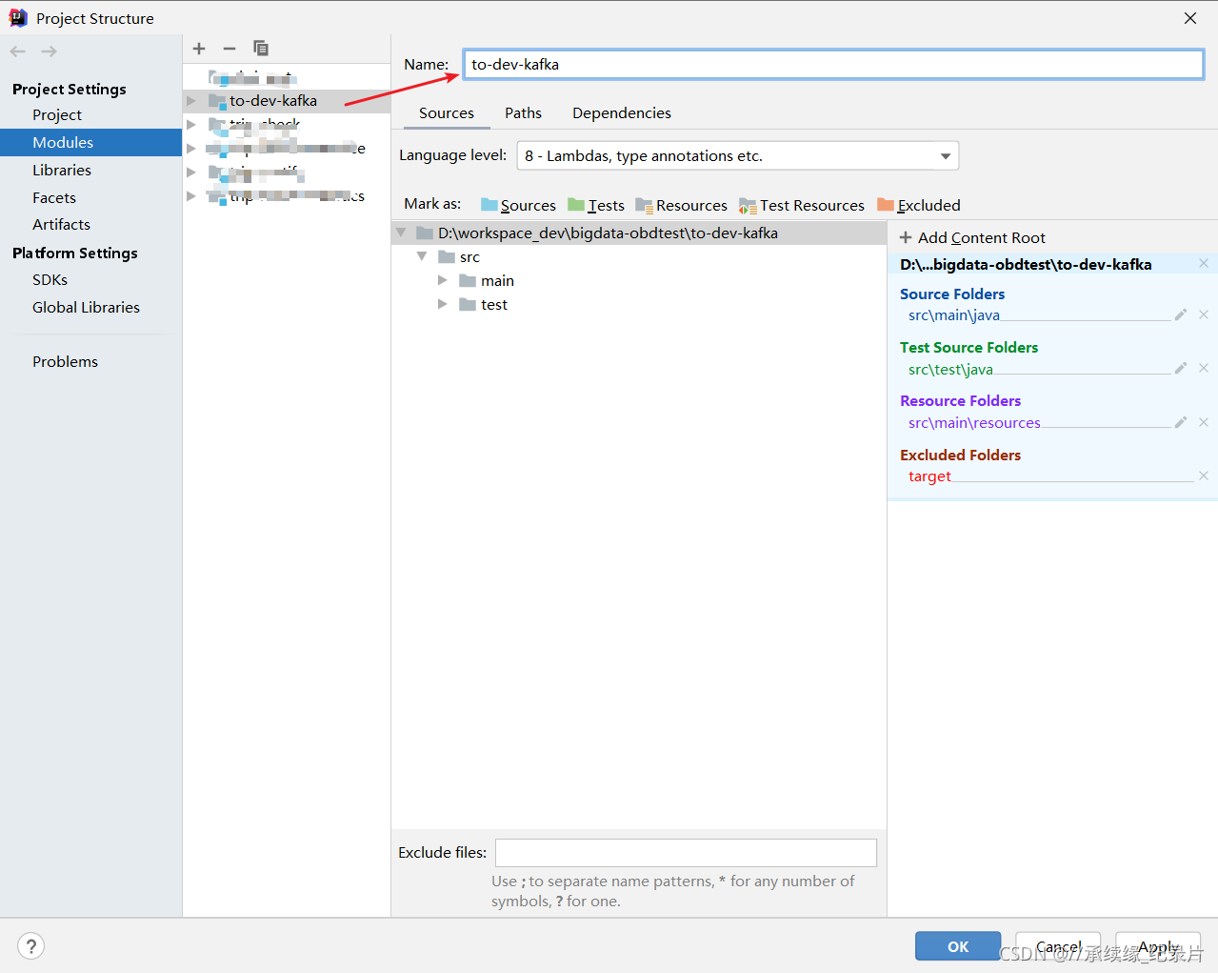Click the Exclude files input field
This screenshot has height=973, width=1218.
tap(686, 852)
